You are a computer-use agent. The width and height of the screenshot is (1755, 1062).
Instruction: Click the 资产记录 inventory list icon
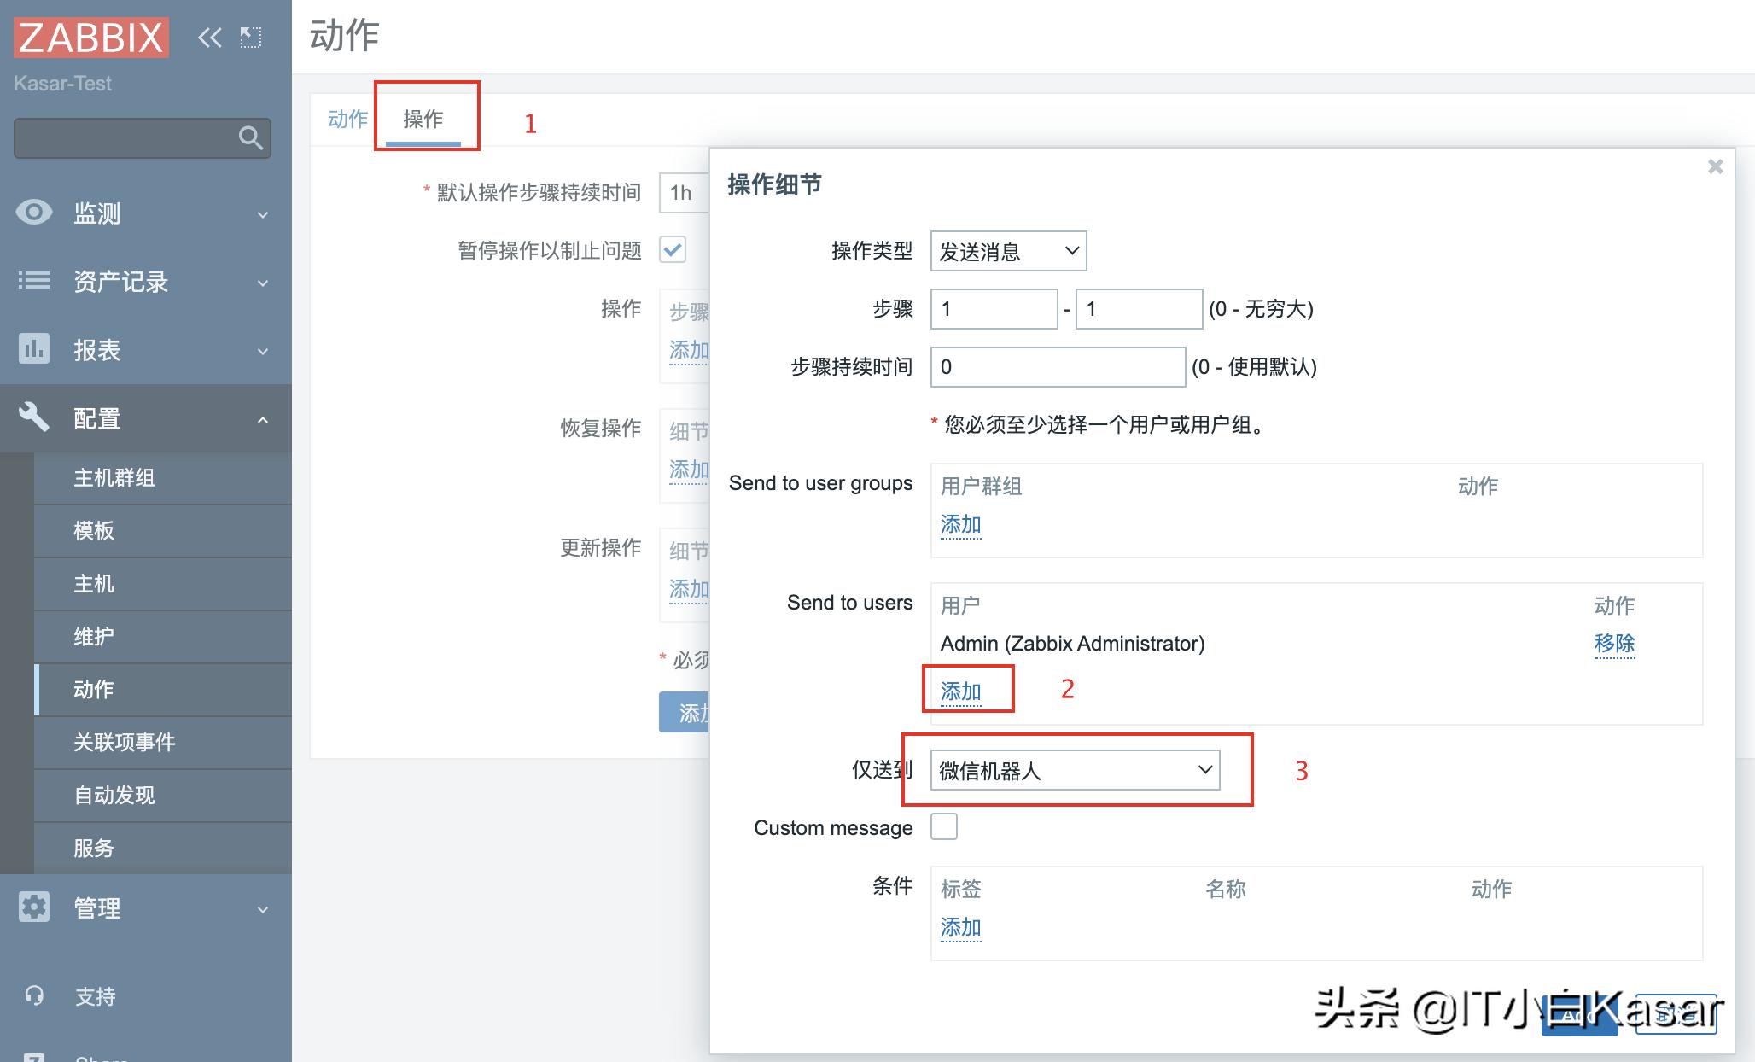(33, 282)
